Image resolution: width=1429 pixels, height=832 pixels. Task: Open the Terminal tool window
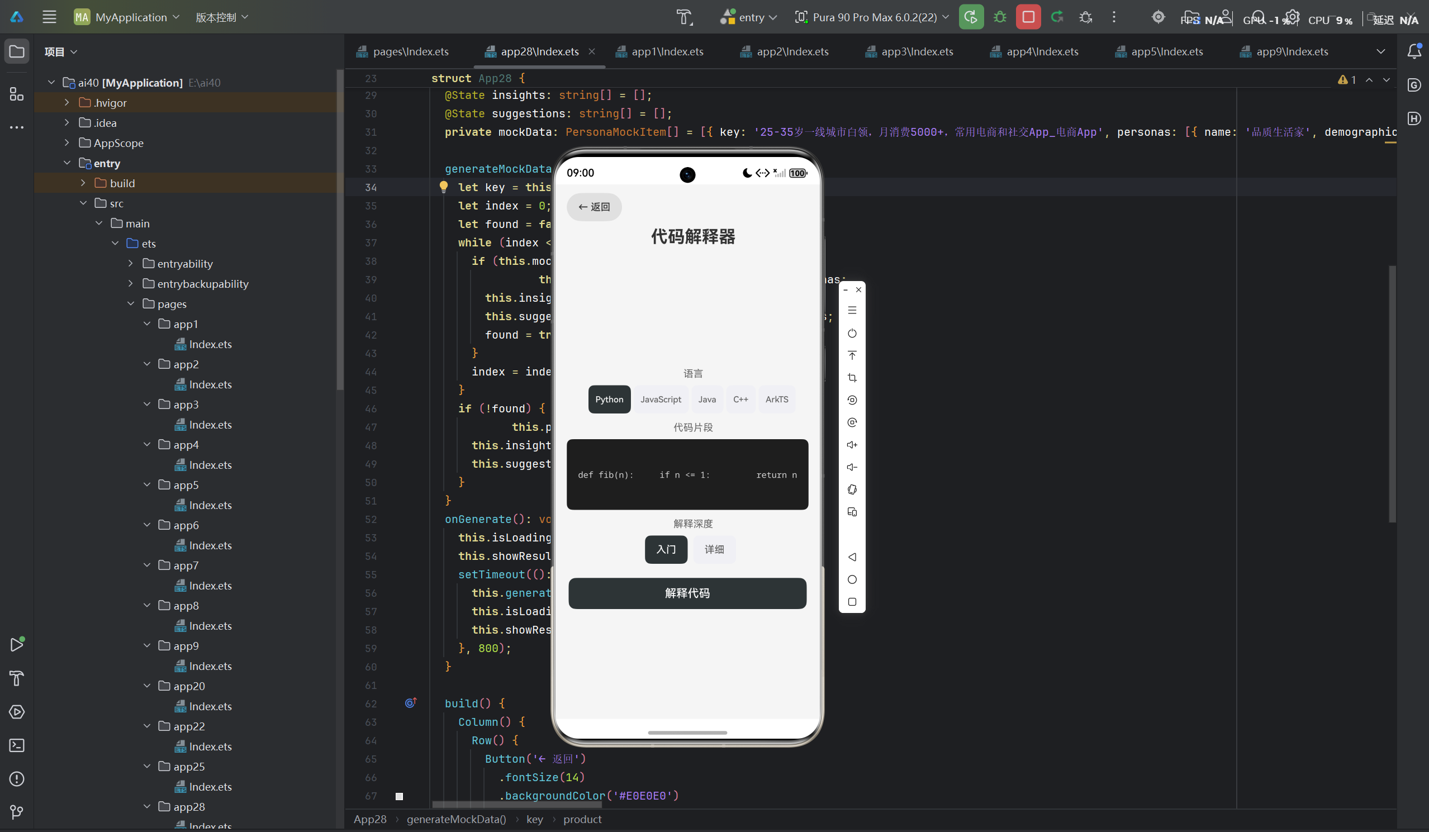16,745
